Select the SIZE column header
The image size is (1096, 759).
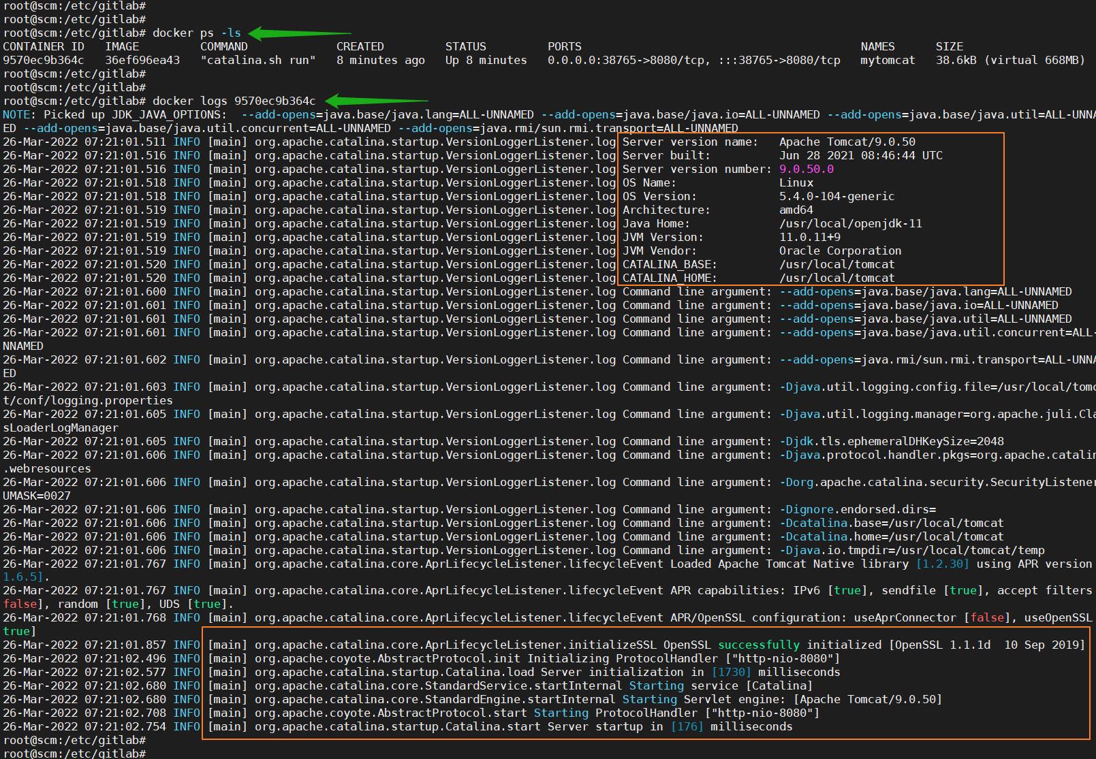tap(950, 46)
